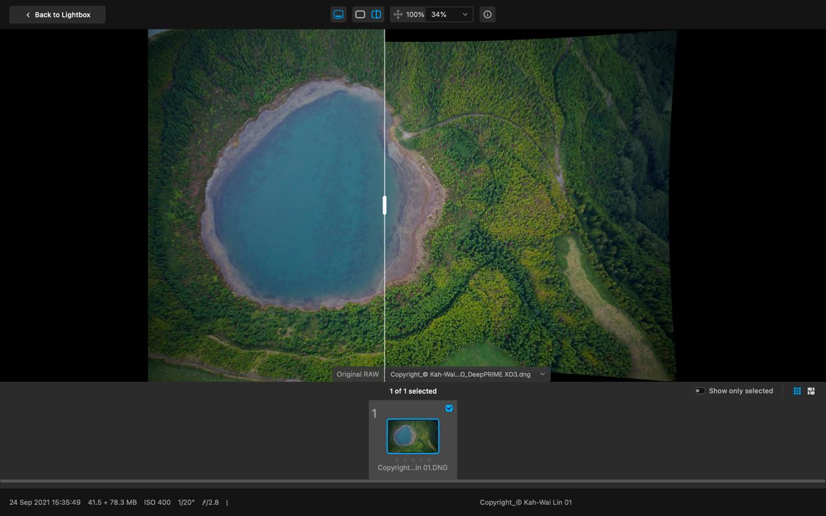Deselect the checkmark on the DNG thumbnail

pos(448,408)
